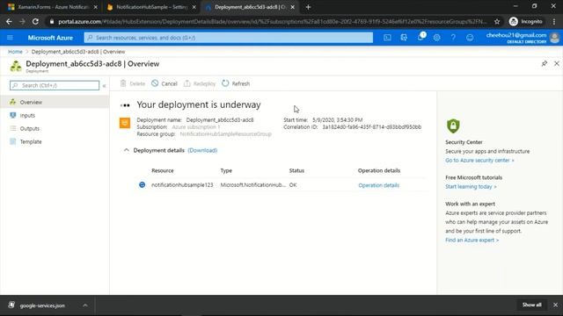The width and height of the screenshot is (563, 316).
Task: Collapse the left navigation with the double chevron
Action: click(104, 86)
